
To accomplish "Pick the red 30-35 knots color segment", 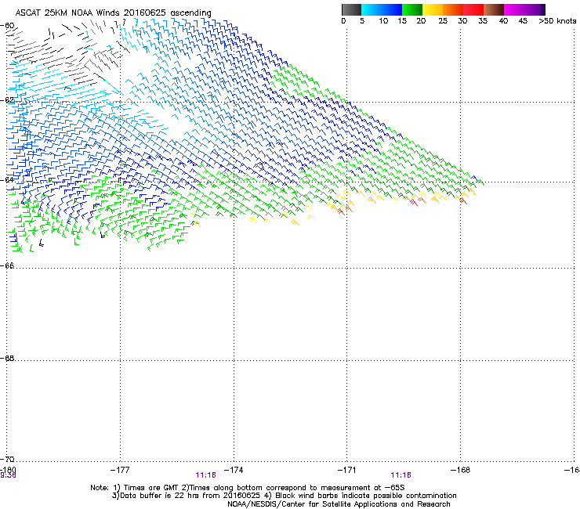I will coord(473,9).
